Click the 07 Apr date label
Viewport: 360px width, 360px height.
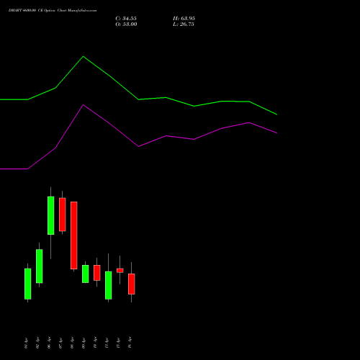[60, 343]
